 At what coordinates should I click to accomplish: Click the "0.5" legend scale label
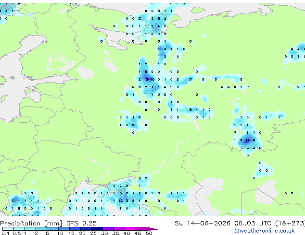pyautogui.click(x=16, y=233)
